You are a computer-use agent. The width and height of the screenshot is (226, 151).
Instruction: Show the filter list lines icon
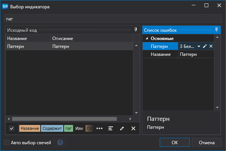pos(110,128)
